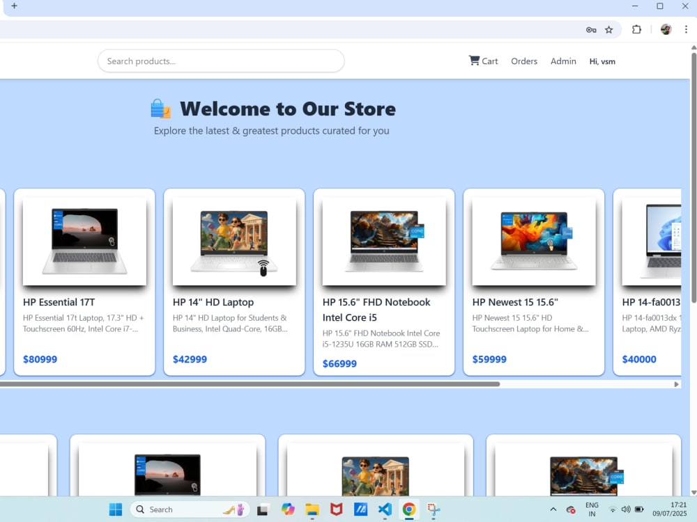Open Chrome three-dot menu
Image resolution: width=697 pixels, height=522 pixels.
click(686, 29)
